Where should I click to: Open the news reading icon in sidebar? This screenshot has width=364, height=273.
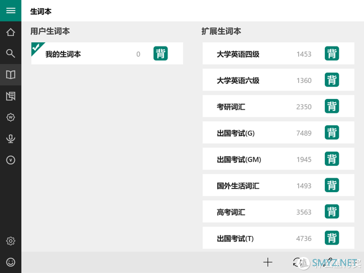point(11,96)
